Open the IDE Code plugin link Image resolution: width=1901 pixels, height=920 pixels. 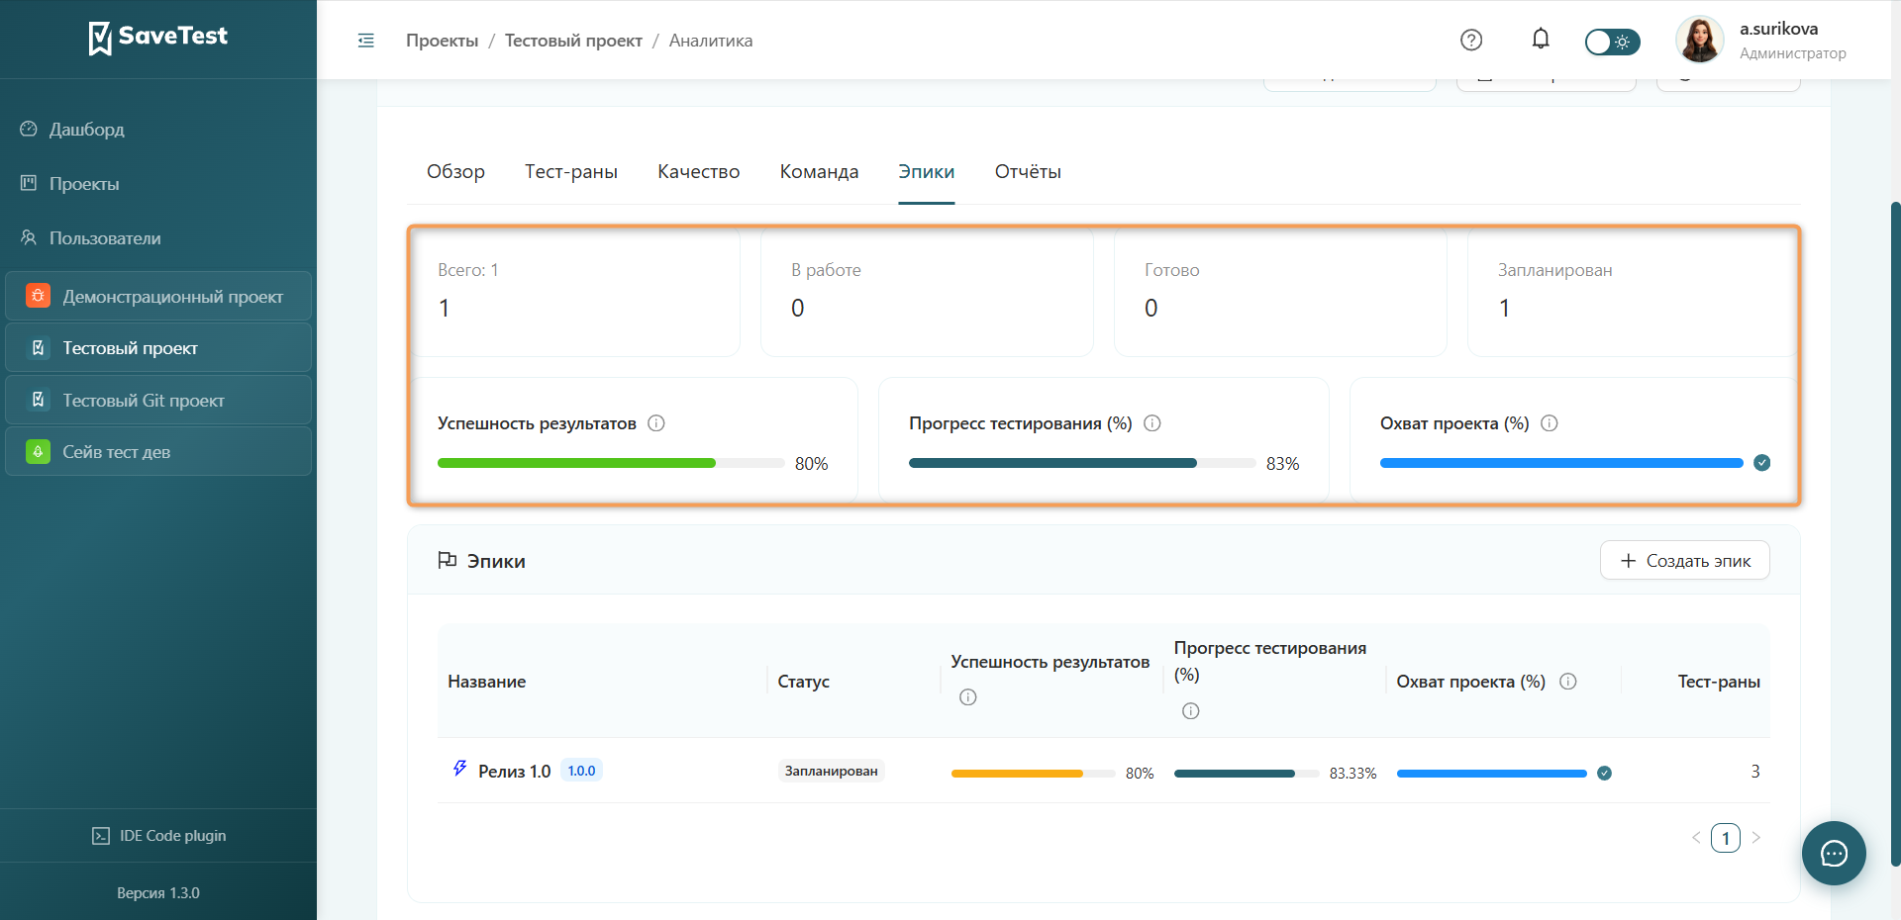tap(158, 836)
